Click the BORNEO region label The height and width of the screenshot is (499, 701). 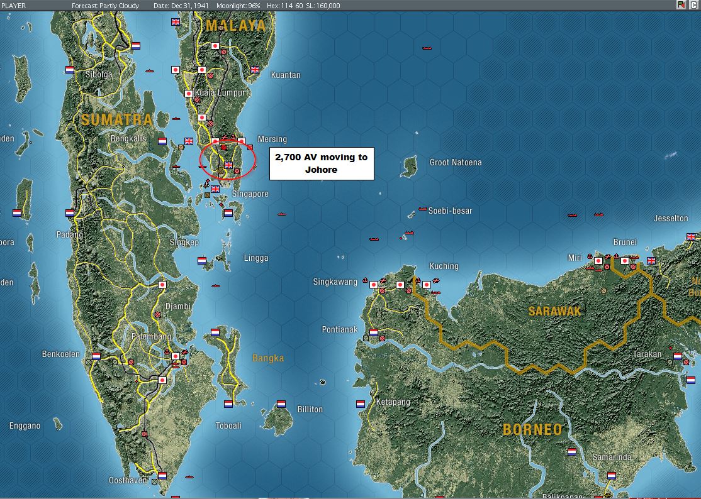(532, 430)
